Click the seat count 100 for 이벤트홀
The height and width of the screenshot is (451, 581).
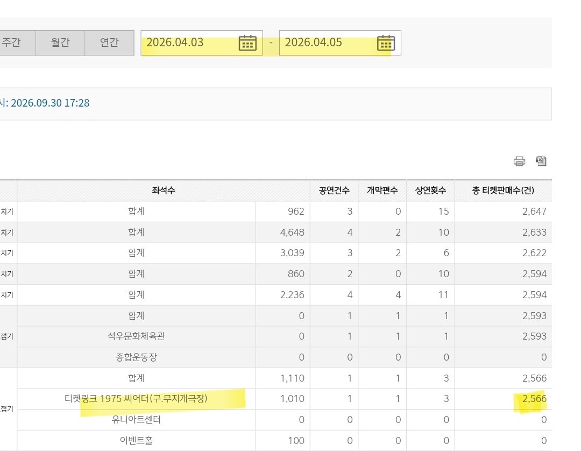296,441
